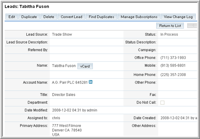This screenshot has height=139, width=200.
Task: Click the Duplicate button
Action: coord(29,17)
